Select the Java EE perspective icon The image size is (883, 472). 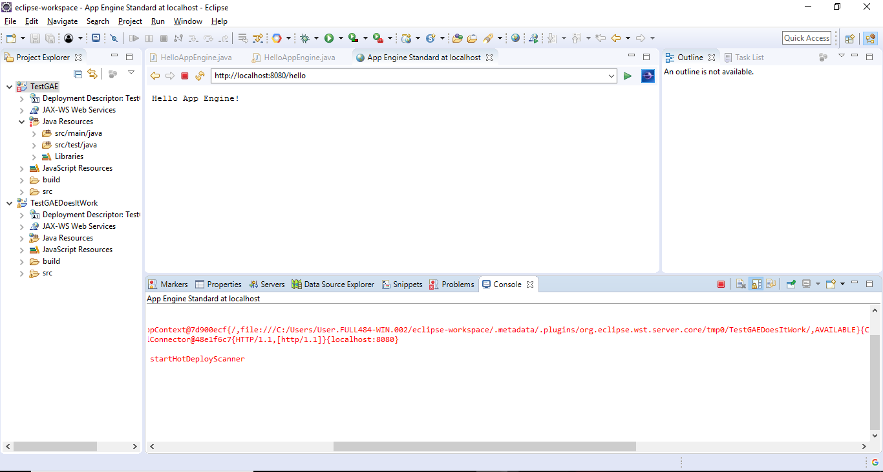(x=870, y=38)
